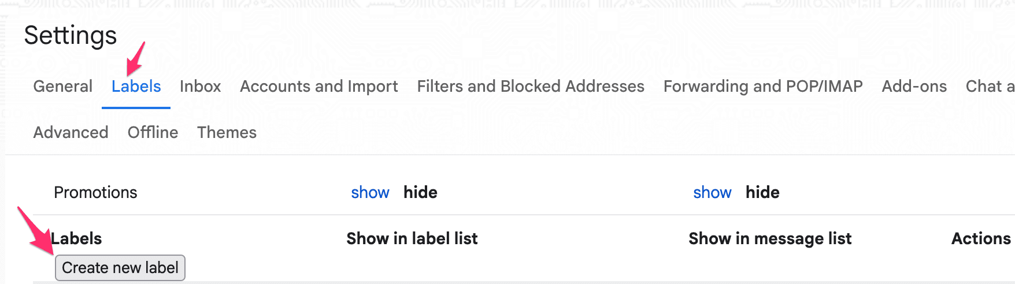Hide Promotions from the label list

420,193
